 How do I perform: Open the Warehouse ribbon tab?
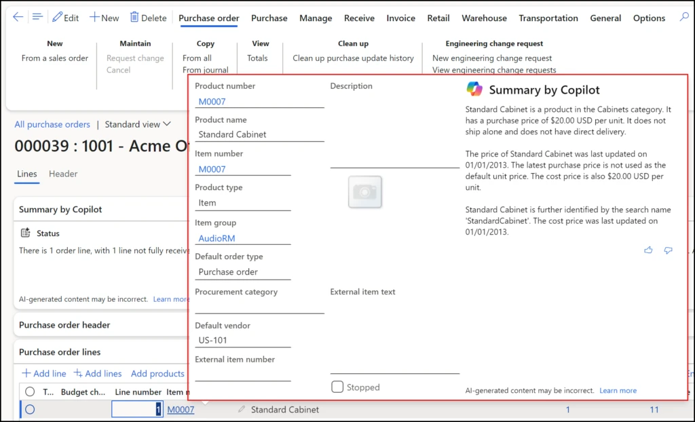tap(484, 18)
